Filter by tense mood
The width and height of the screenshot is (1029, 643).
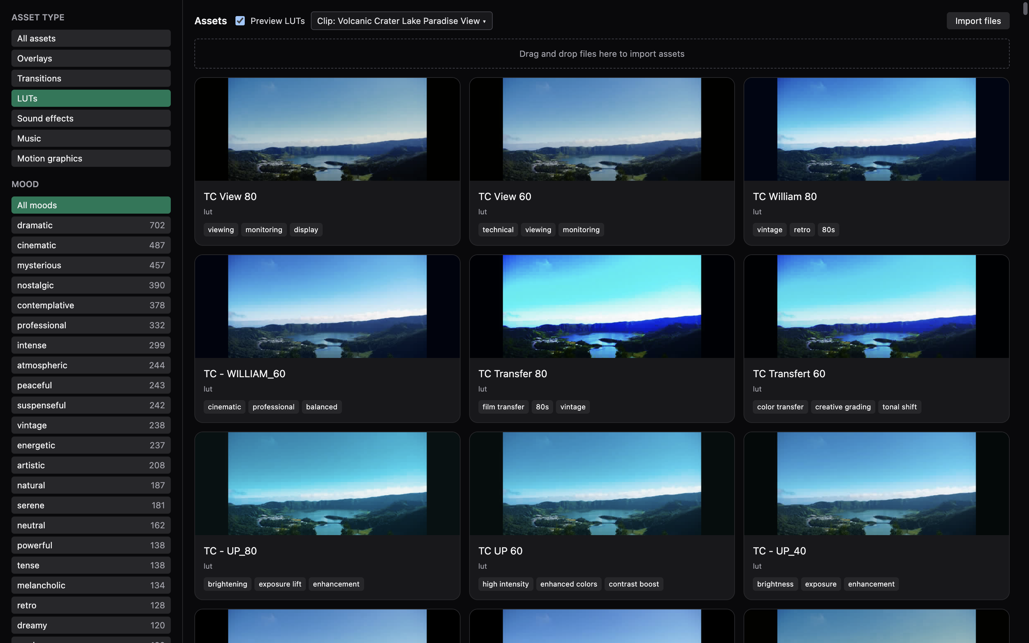tap(91, 565)
